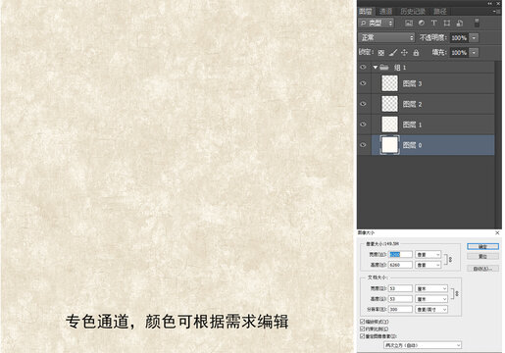Open the 自动 button in image size dialog

point(482,269)
